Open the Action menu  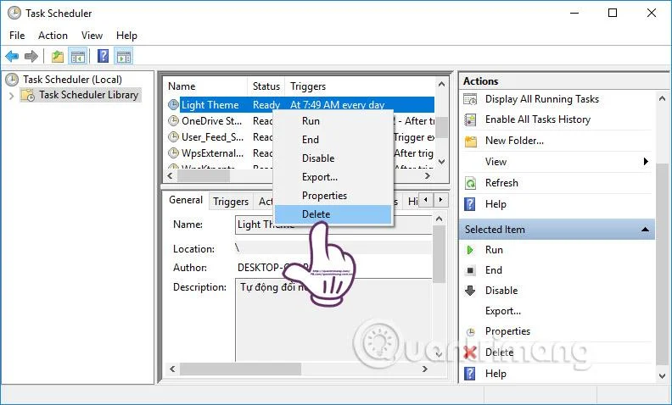(53, 36)
